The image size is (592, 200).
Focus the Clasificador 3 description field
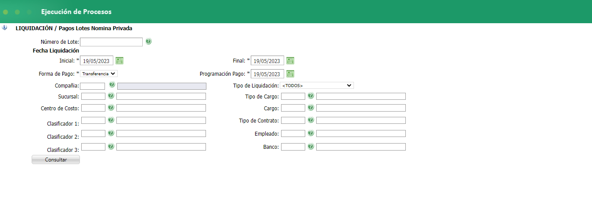[x=161, y=147]
